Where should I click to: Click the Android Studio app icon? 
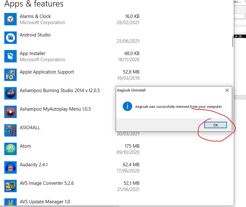(x=10, y=38)
